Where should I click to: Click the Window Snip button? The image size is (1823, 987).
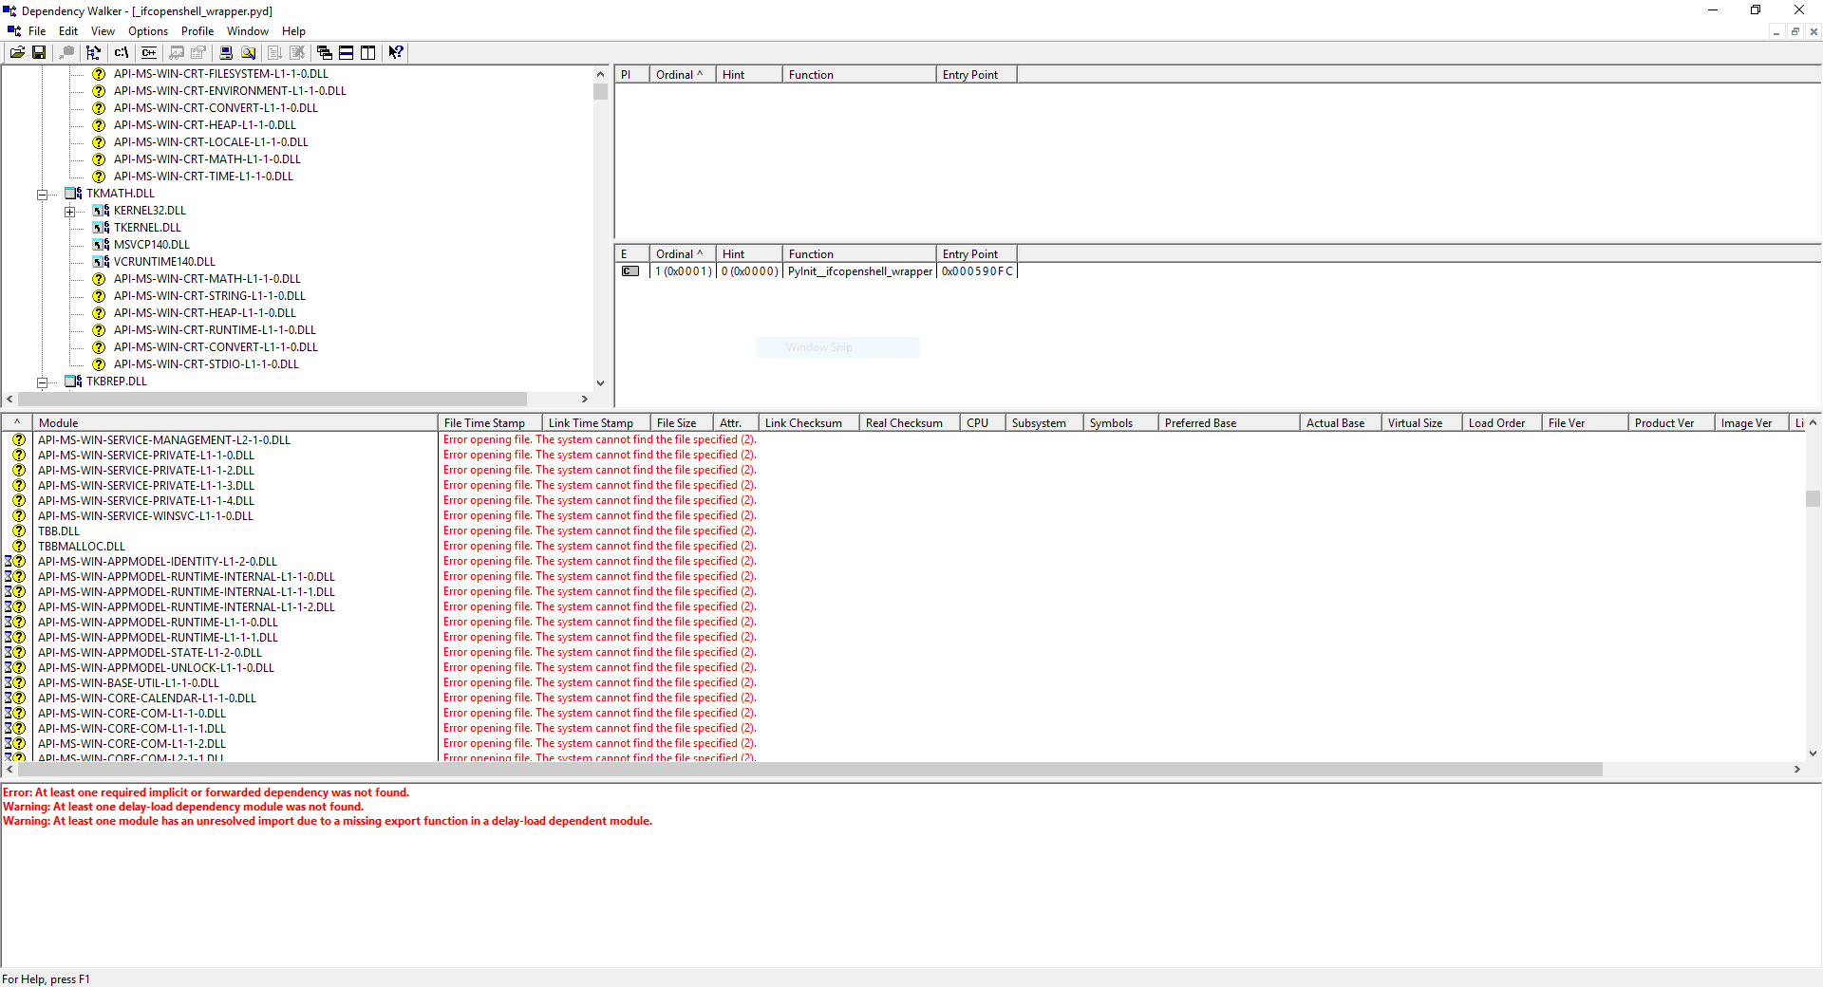836,346
